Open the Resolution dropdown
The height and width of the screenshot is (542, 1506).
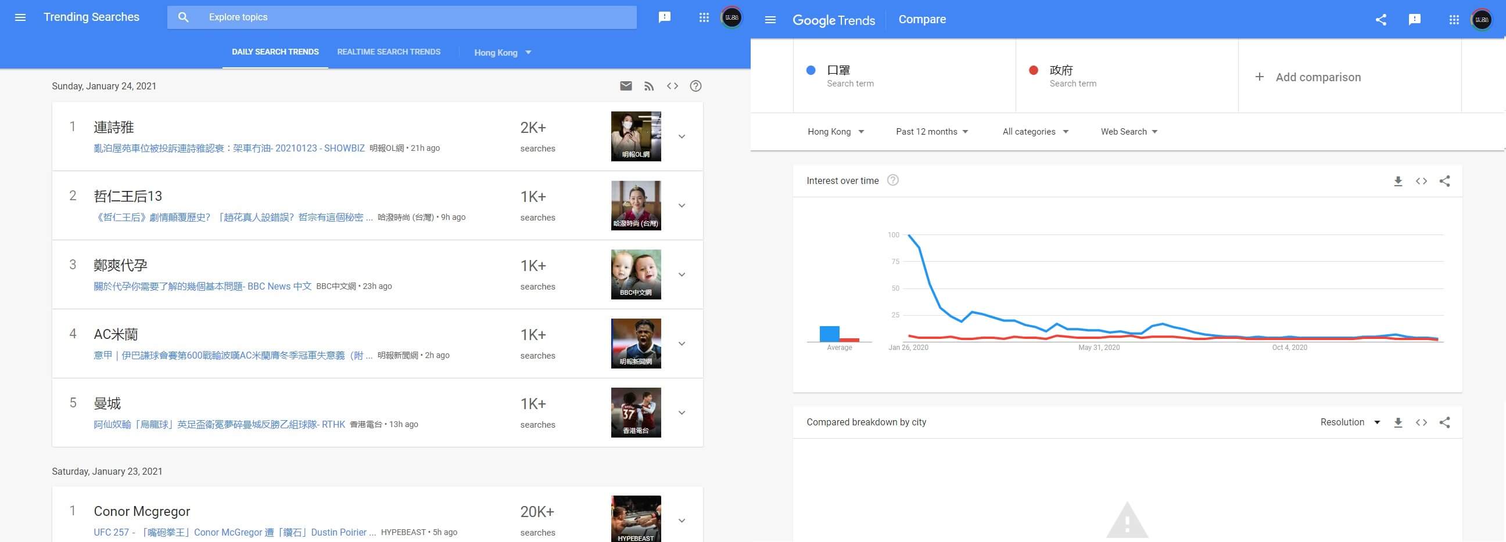click(x=1350, y=422)
